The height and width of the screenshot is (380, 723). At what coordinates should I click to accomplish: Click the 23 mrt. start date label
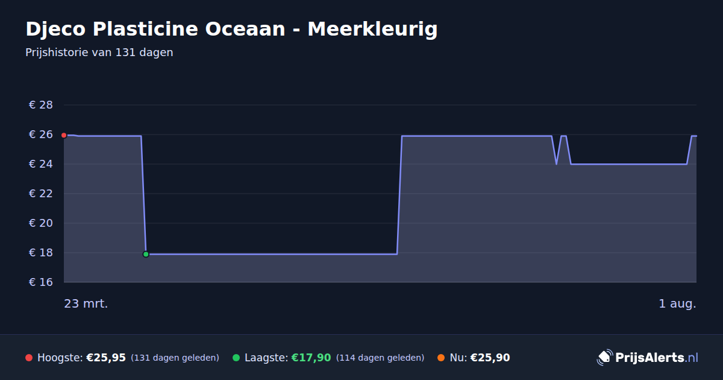click(86, 304)
